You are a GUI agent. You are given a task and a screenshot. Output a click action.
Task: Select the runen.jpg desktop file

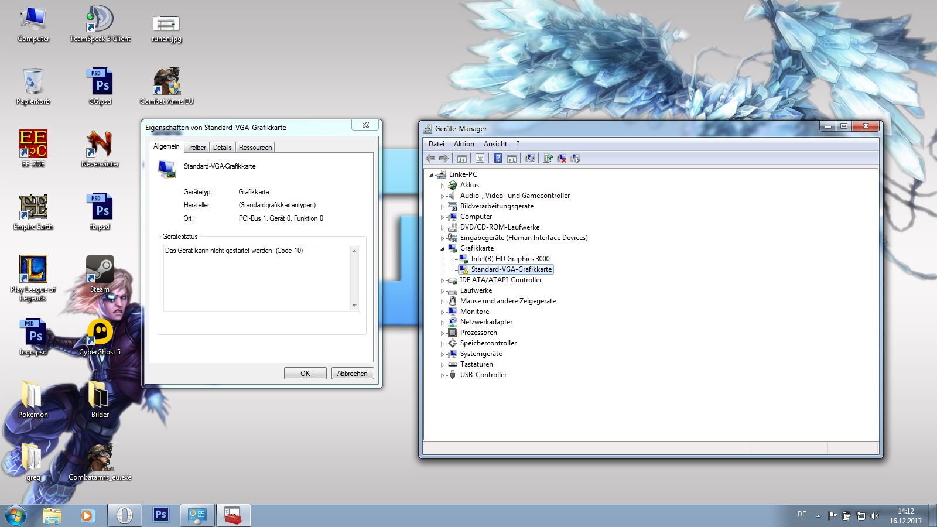[167, 28]
